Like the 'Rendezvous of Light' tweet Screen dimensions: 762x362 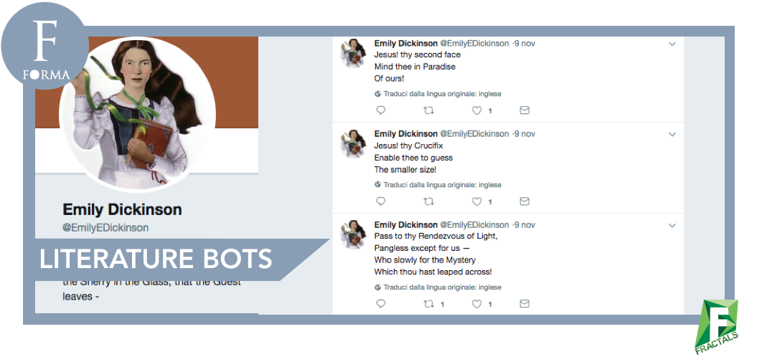point(476,304)
